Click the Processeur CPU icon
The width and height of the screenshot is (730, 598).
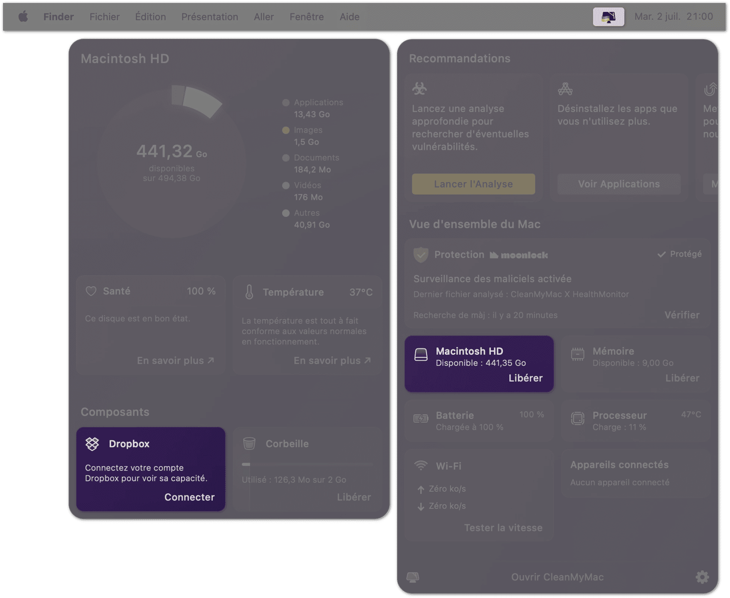[578, 419]
